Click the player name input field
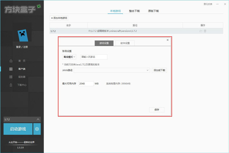Viewport: 229px width, 153px height. click(94, 57)
